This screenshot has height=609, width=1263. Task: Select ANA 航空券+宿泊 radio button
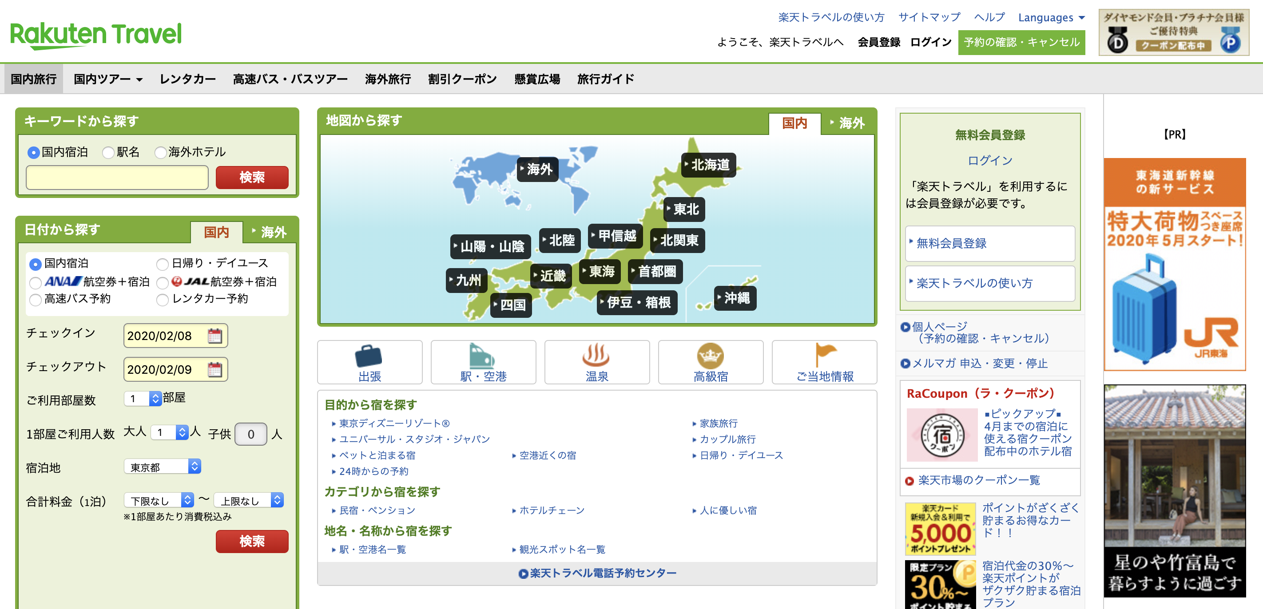35,283
